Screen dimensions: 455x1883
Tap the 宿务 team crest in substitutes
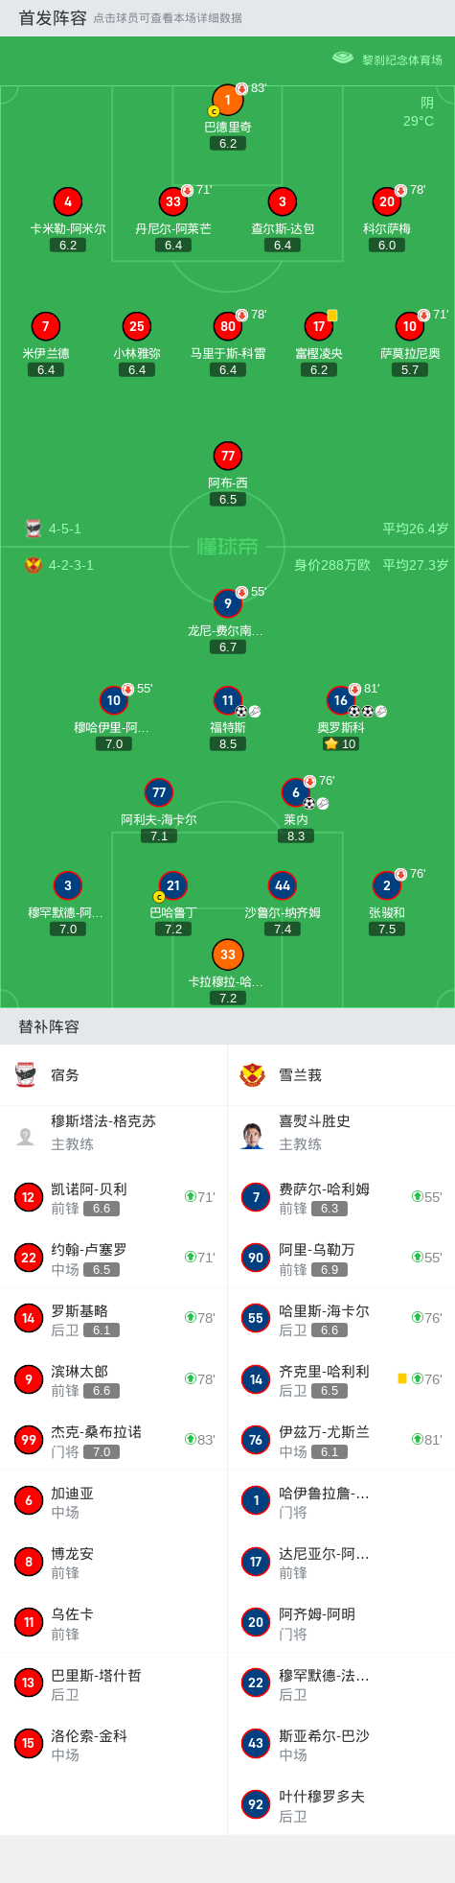click(x=26, y=1074)
